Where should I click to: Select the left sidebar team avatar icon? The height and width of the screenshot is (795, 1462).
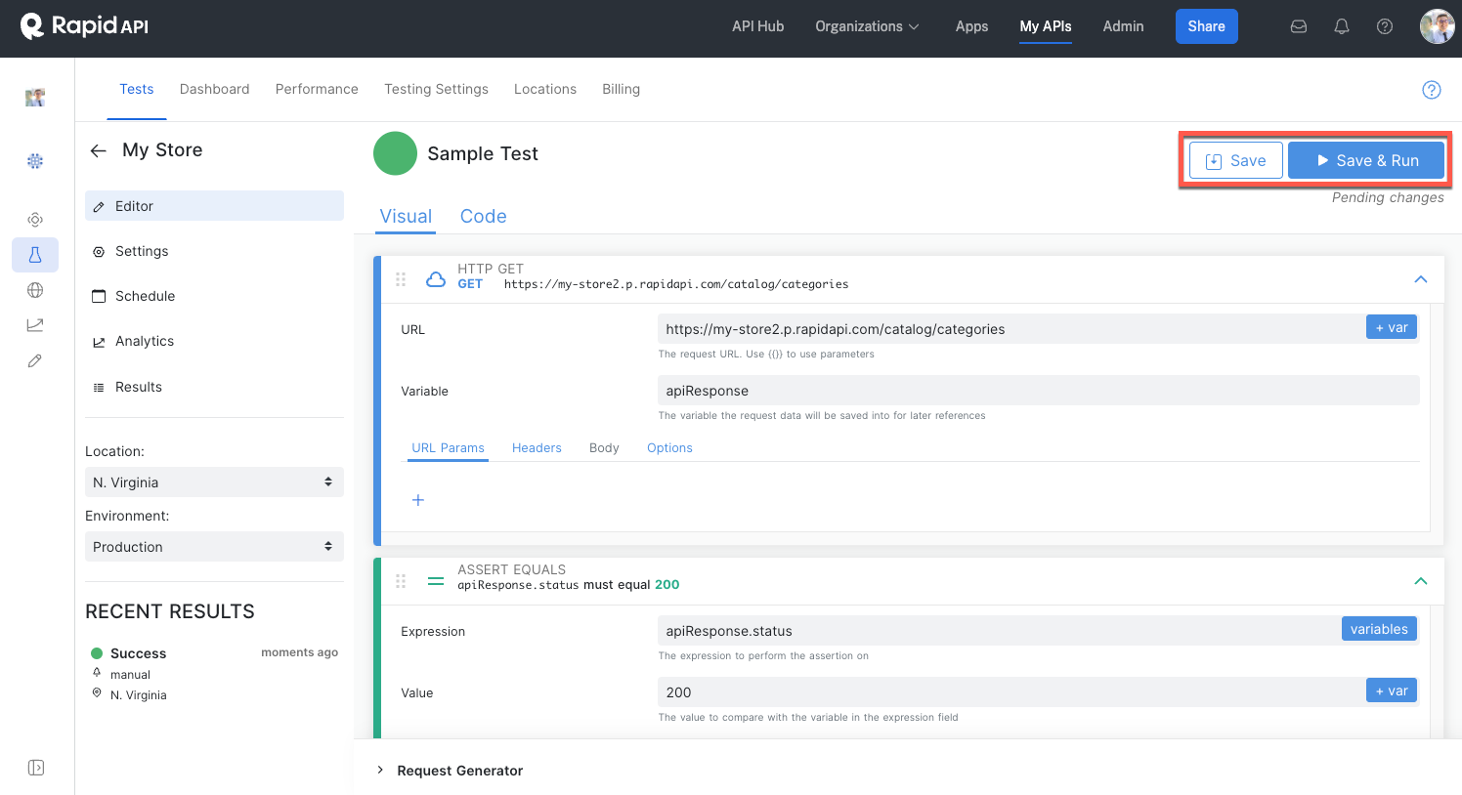pyautogui.click(x=35, y=97)
